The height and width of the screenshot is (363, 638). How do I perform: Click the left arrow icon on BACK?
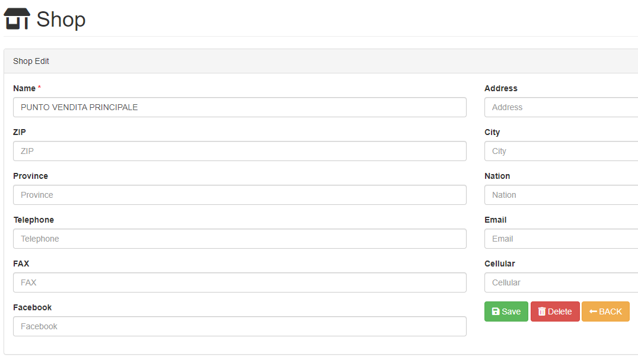[593, 311]
